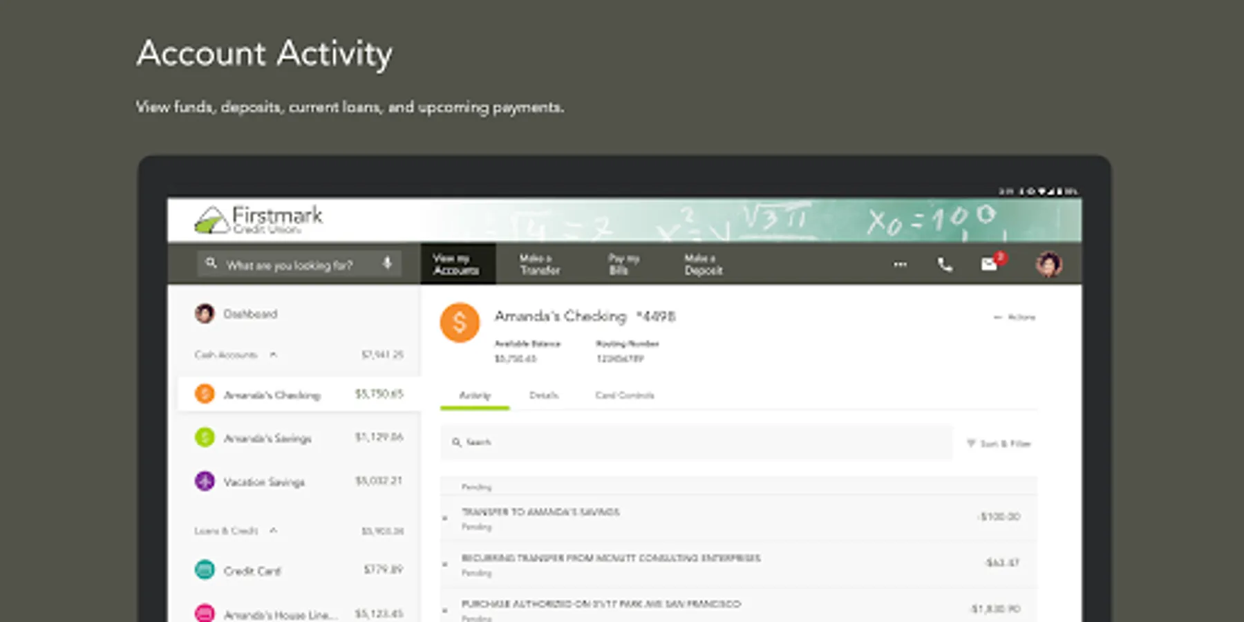Select the teal Credit Card icon
The image size is (1244, 622).
tap(205, 570)
